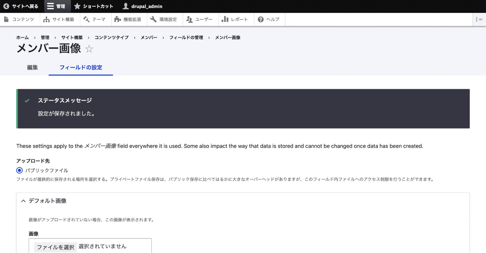Viewport: 486px width, 253px height.
Task: Click the メンバー画像 page title
Action: click(x=49, y=49)
